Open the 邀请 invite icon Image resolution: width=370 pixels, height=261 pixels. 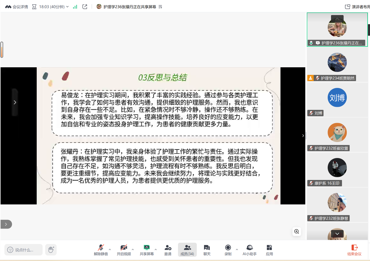coord(168,250)
